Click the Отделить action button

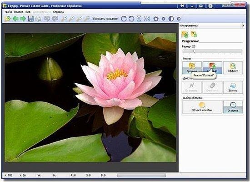click(x=192, y=87)
